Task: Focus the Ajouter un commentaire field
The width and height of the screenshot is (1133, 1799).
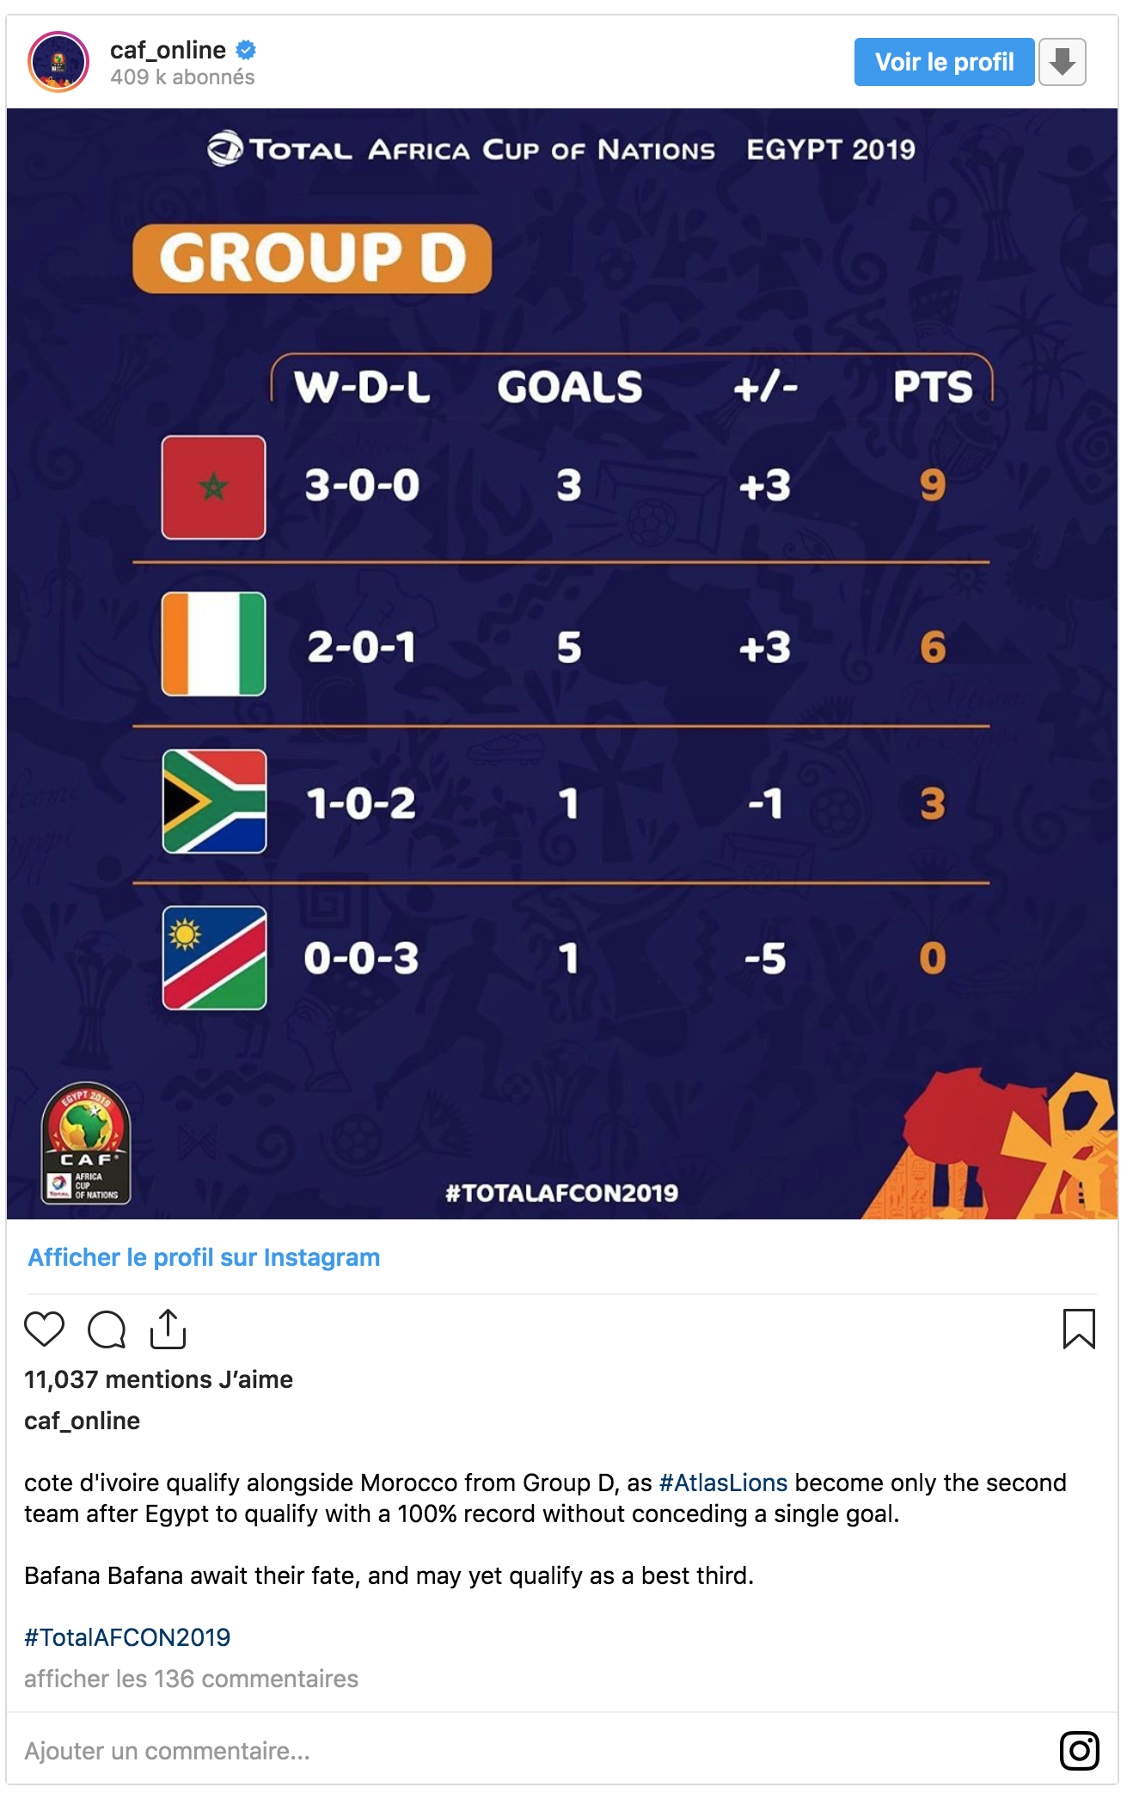Action: click(516, 1751)
